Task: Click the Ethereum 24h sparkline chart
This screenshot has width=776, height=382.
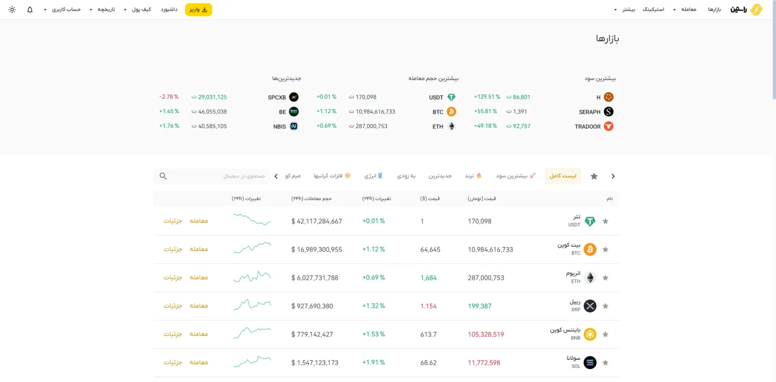Action: pos(252,277)
